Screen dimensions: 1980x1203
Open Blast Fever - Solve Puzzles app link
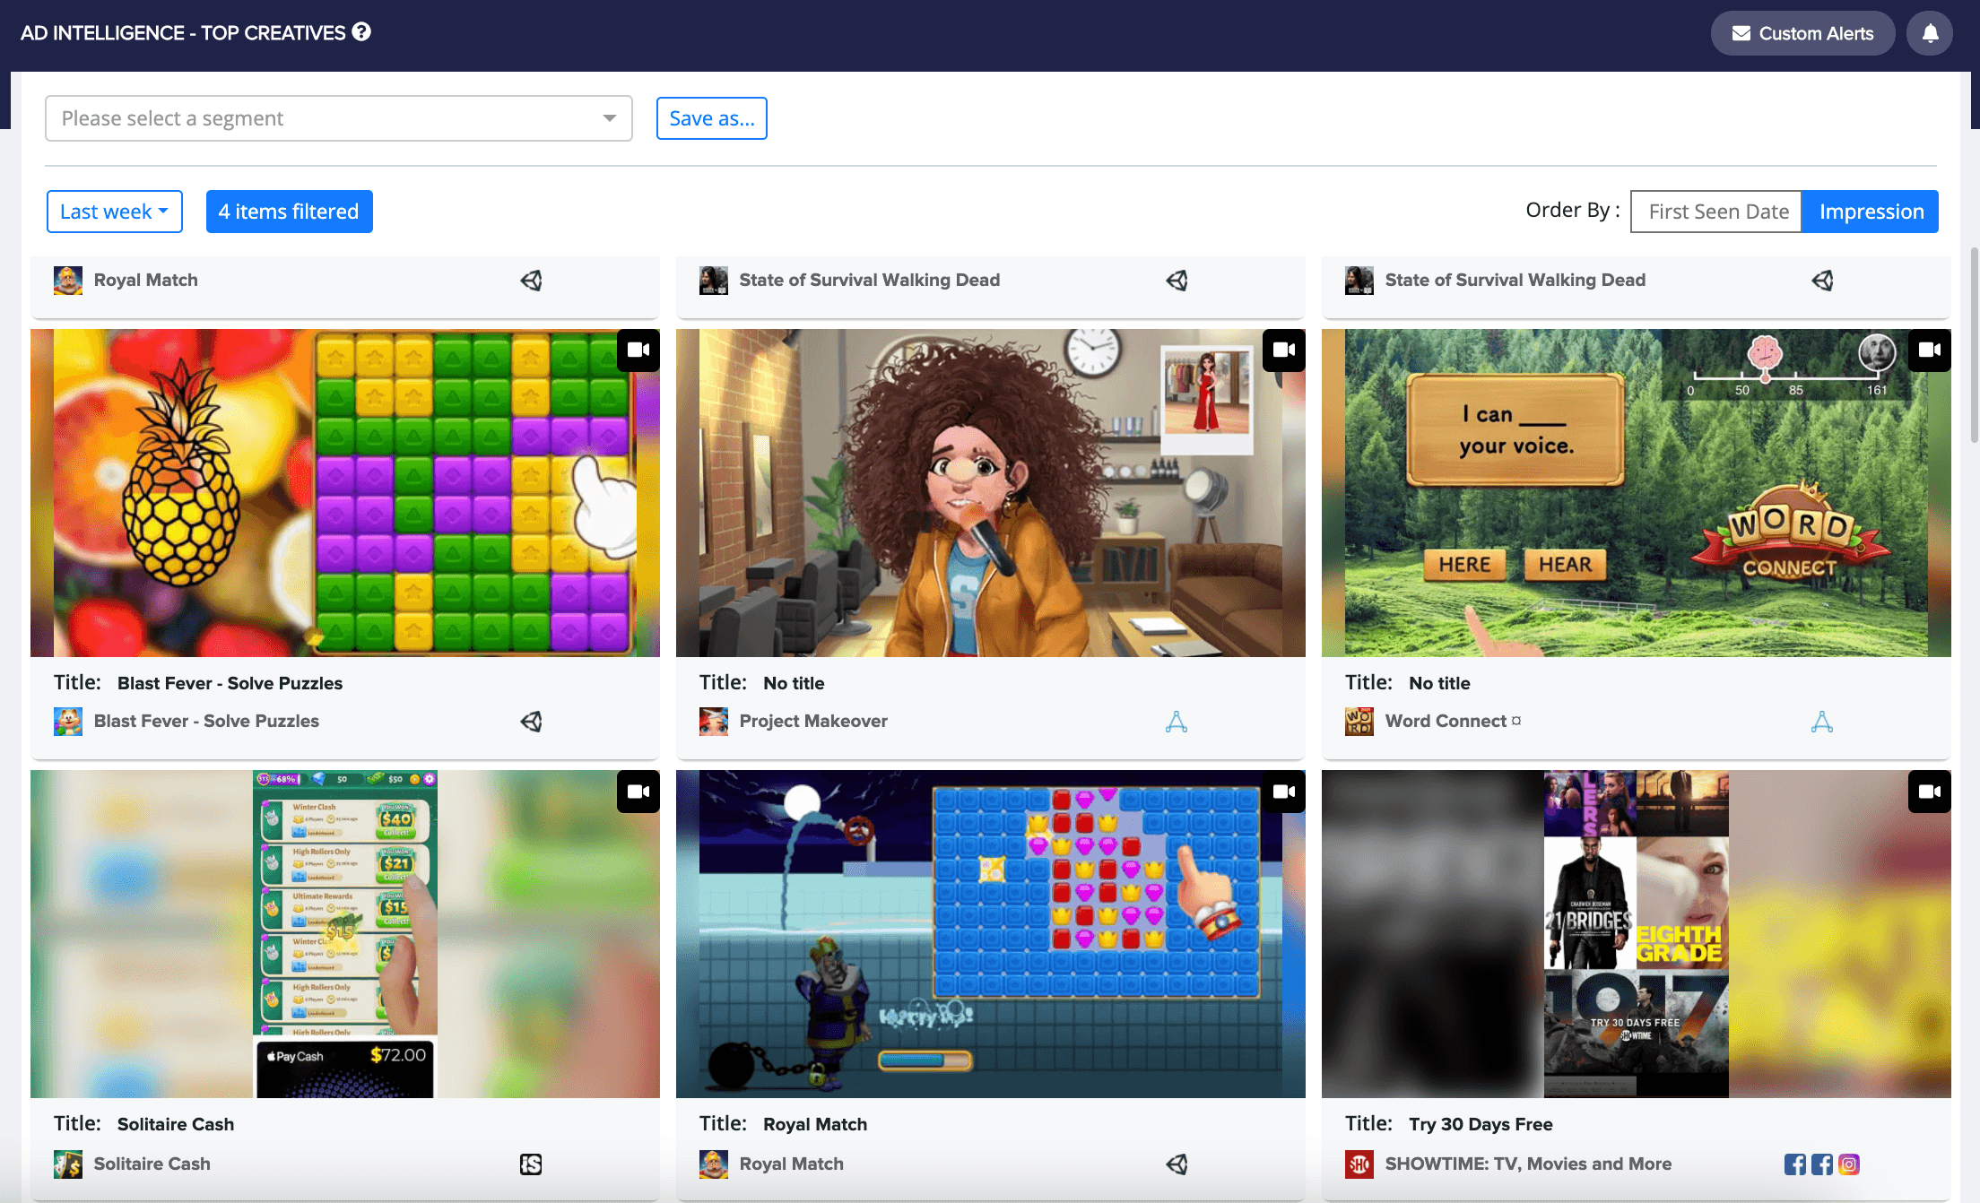tap(206, 721)
